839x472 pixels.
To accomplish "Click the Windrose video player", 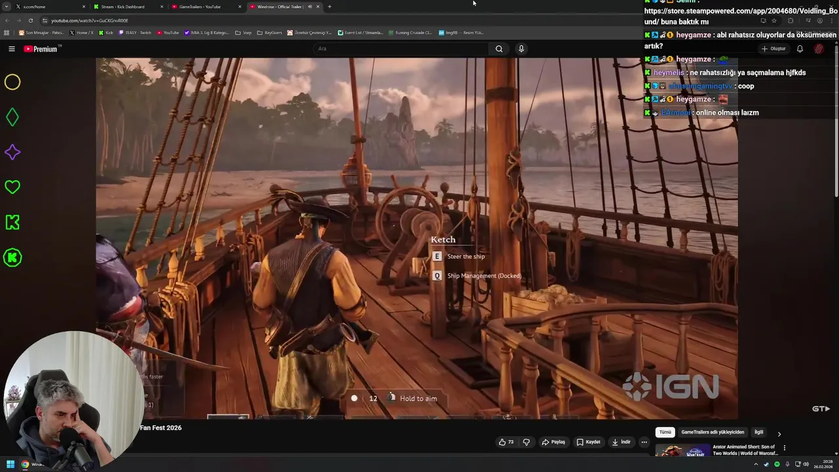I will tap(417, 238).
